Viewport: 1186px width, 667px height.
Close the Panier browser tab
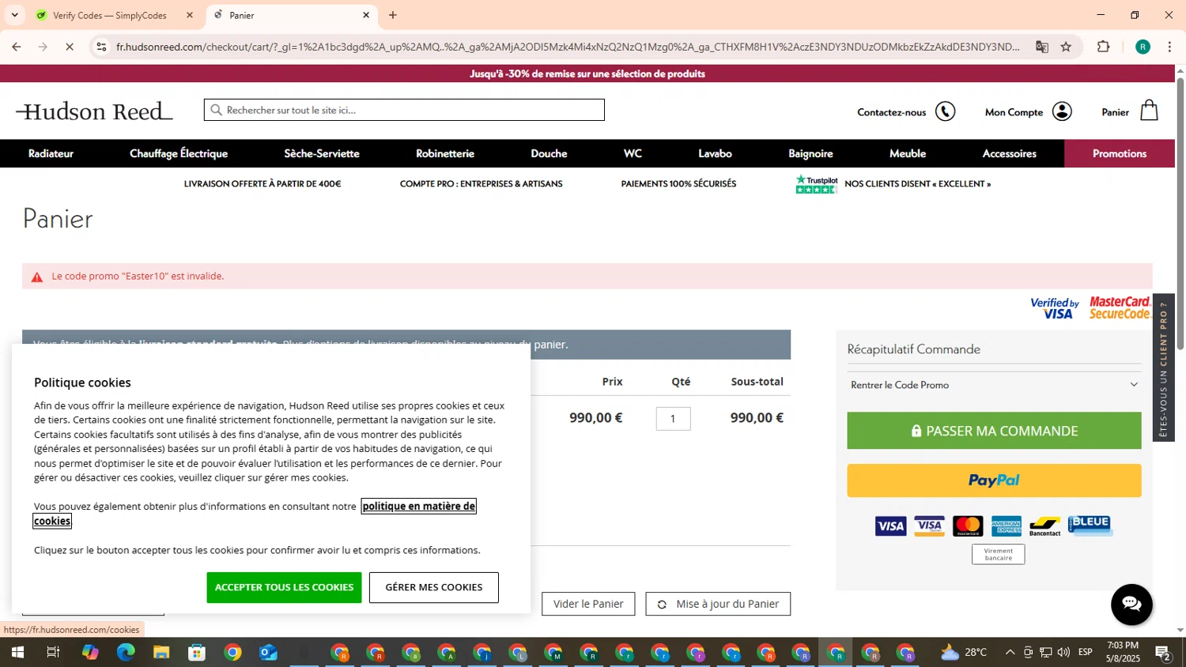coord(366,15)
